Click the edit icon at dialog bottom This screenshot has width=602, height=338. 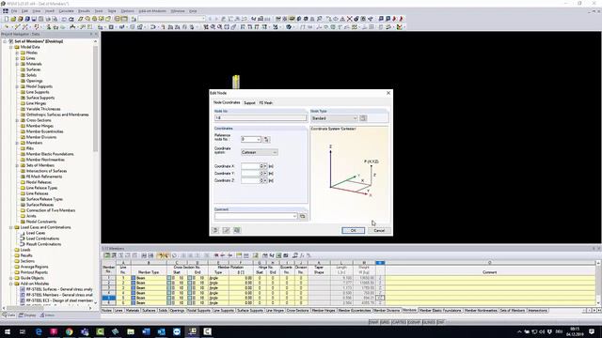[x=226, y=230]
